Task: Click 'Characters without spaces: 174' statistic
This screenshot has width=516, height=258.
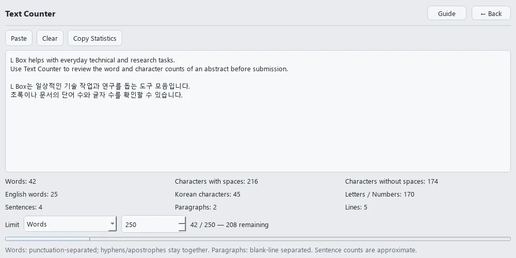Action: coord(392,181)
